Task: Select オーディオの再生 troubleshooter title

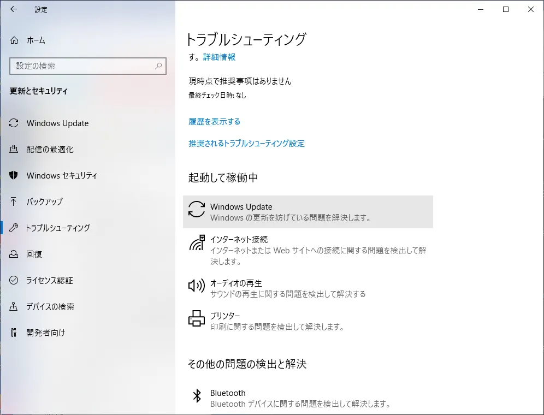Action: pos(236,283)
